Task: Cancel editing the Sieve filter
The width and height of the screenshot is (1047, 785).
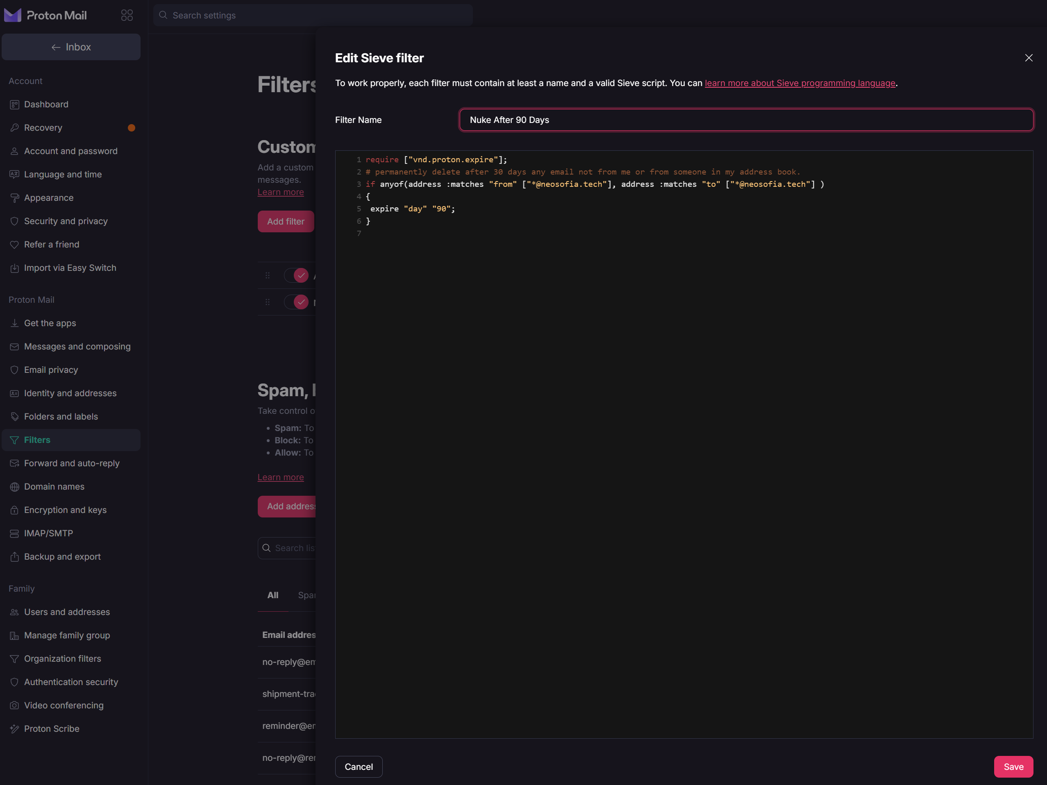Action: tap(359, 767)
